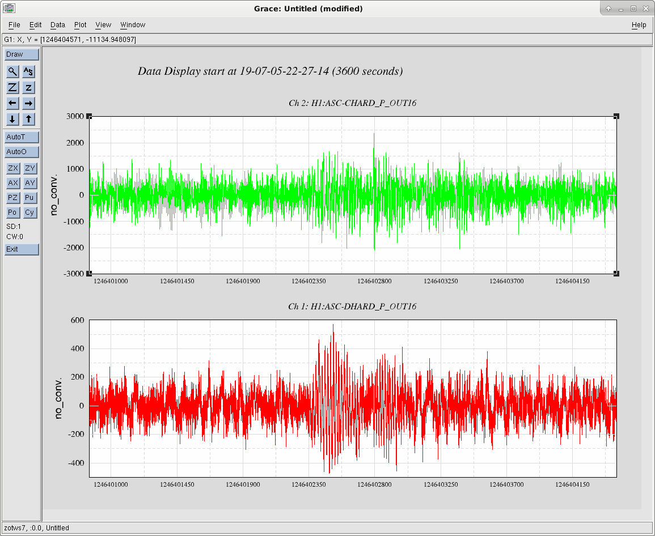
Task: Open the Help menu
Action: coord(639,24)
